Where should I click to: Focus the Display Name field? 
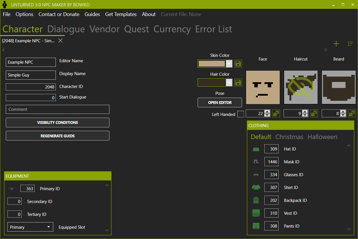coord(31,75)
